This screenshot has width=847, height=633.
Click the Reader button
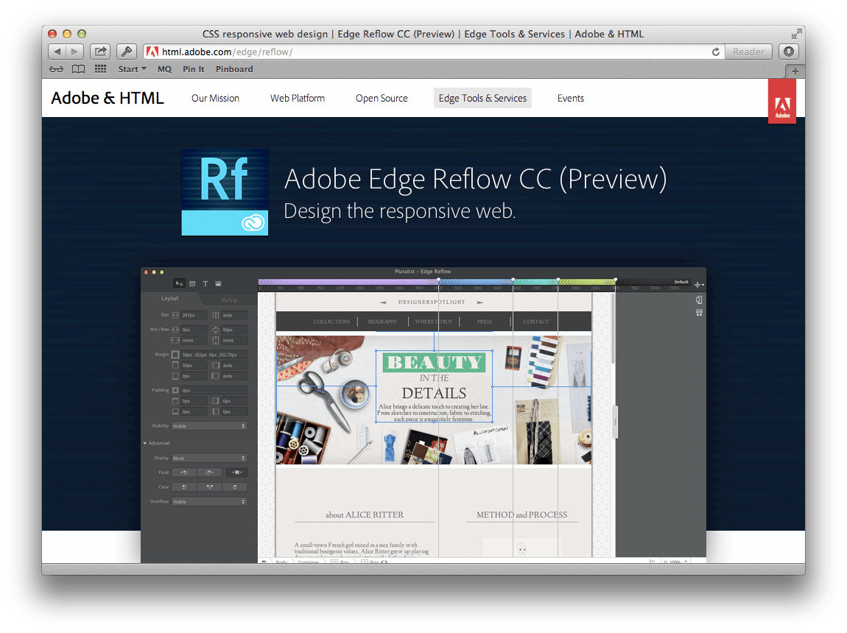click(748, 52)
